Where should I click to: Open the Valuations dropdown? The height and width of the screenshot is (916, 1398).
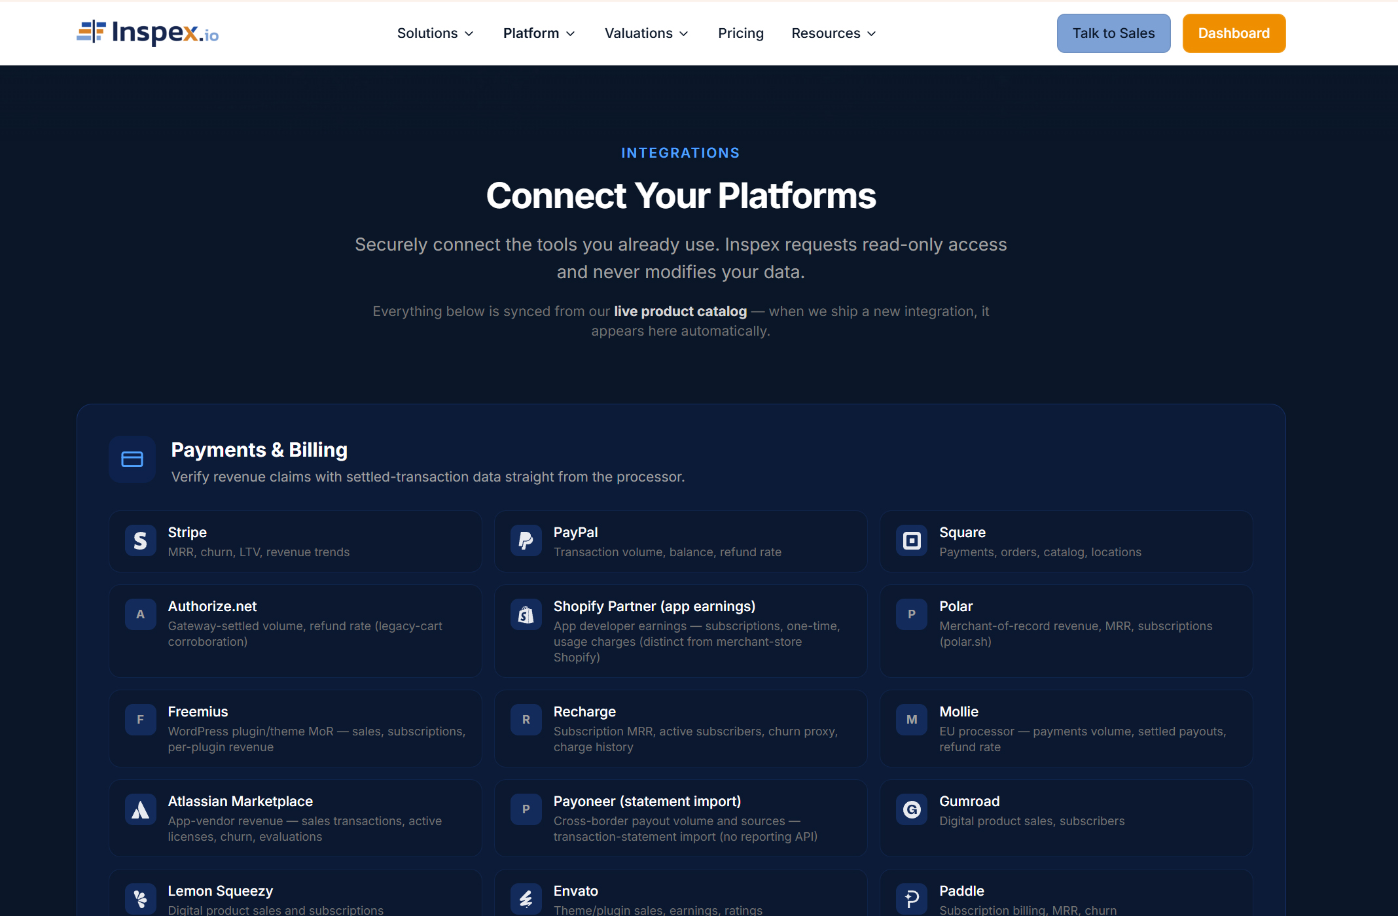(646, 33)
